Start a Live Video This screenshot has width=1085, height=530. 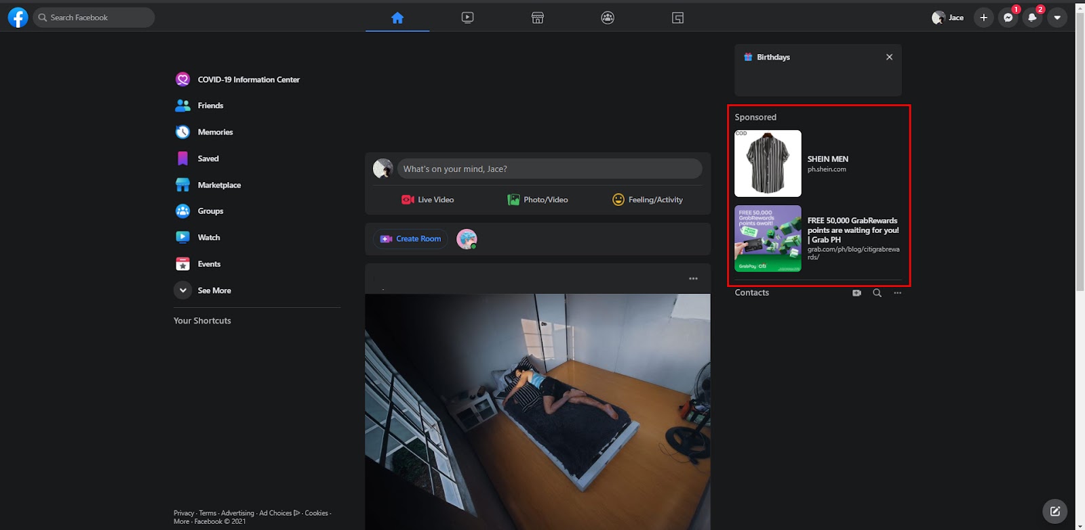(428, 200)
